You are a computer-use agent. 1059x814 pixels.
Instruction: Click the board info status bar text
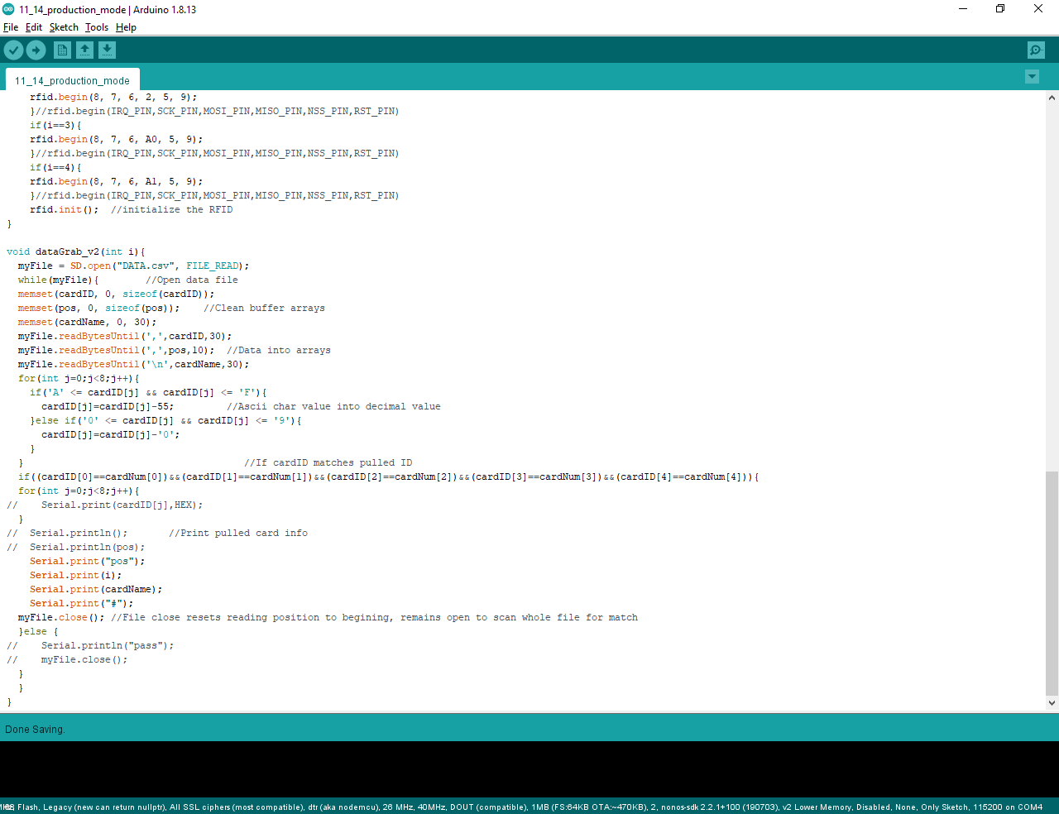tap(521, 807)
